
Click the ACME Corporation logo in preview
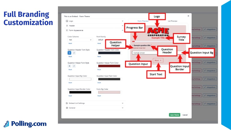click(x=158, y=32)
